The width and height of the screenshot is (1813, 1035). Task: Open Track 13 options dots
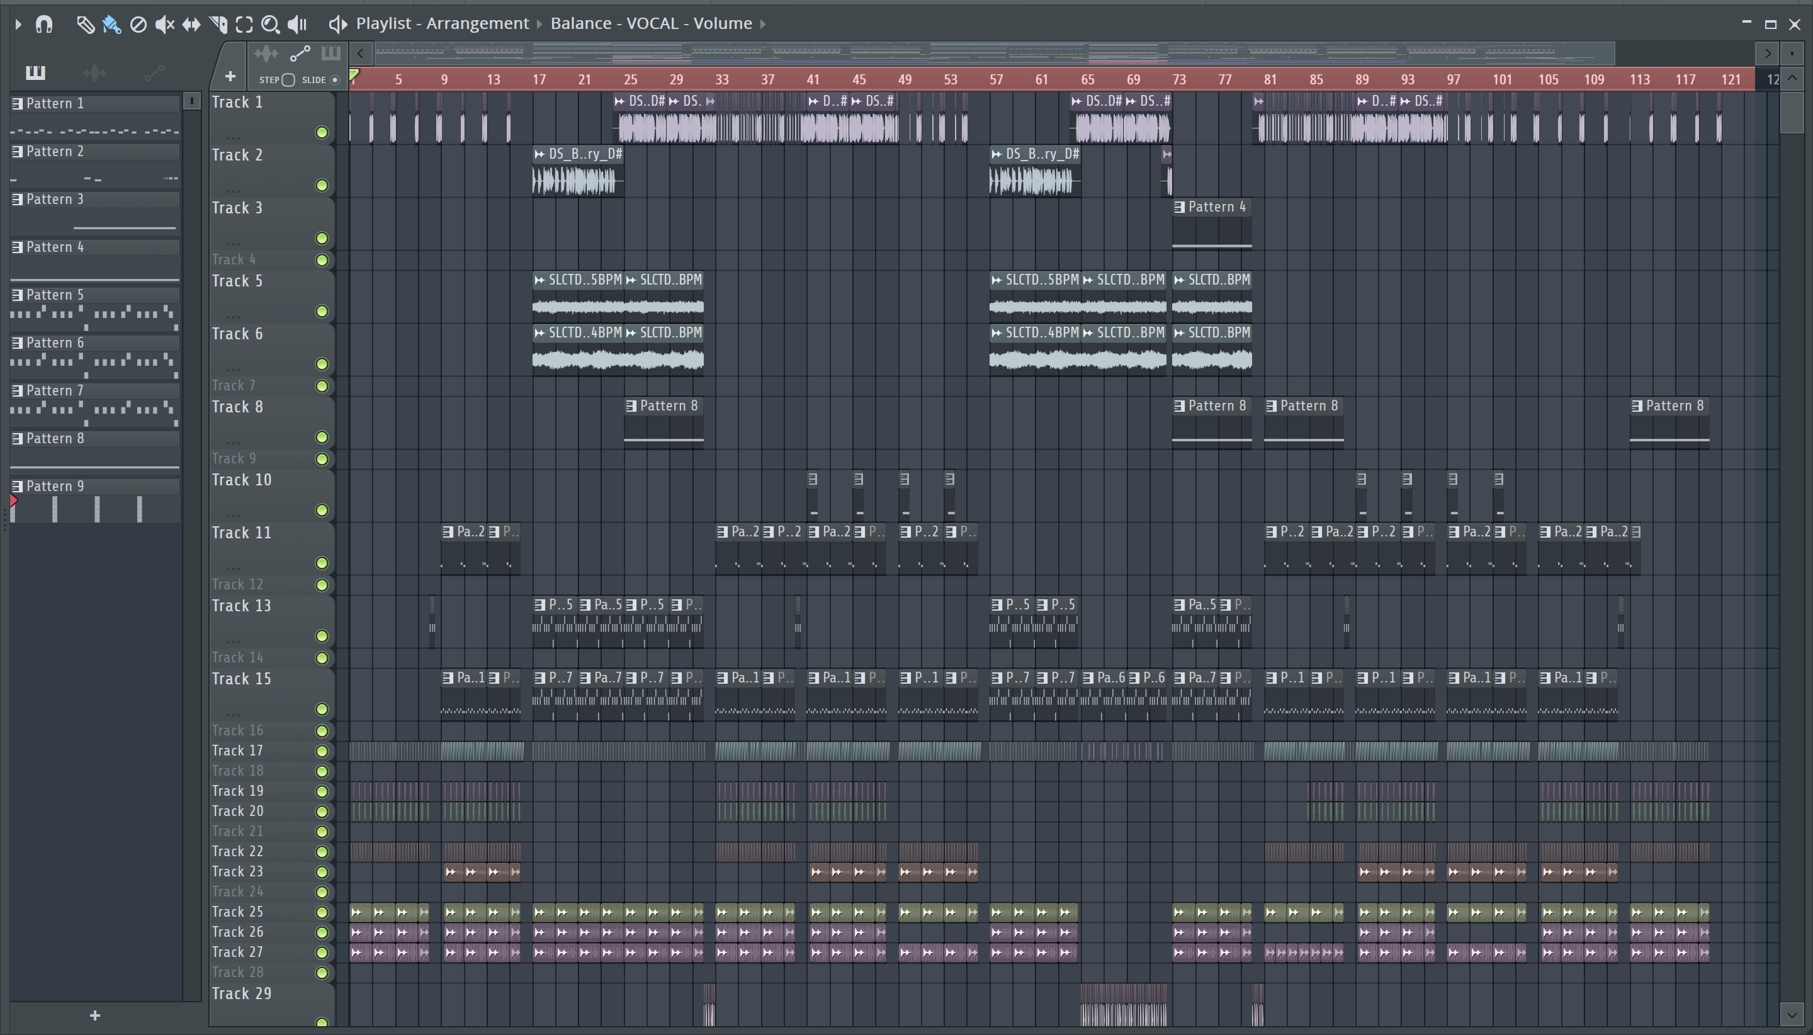click(234, 641)
